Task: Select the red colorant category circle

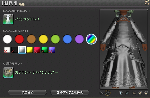Action: point(19,39)
